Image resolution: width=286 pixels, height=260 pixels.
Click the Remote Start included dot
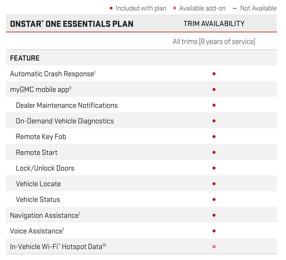(214, 152)
